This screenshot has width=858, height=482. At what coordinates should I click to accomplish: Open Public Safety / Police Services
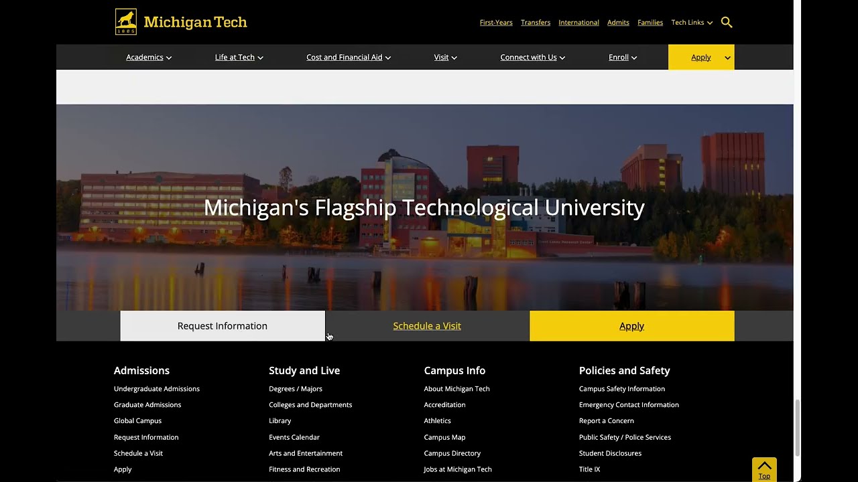[x=625, y=437]
